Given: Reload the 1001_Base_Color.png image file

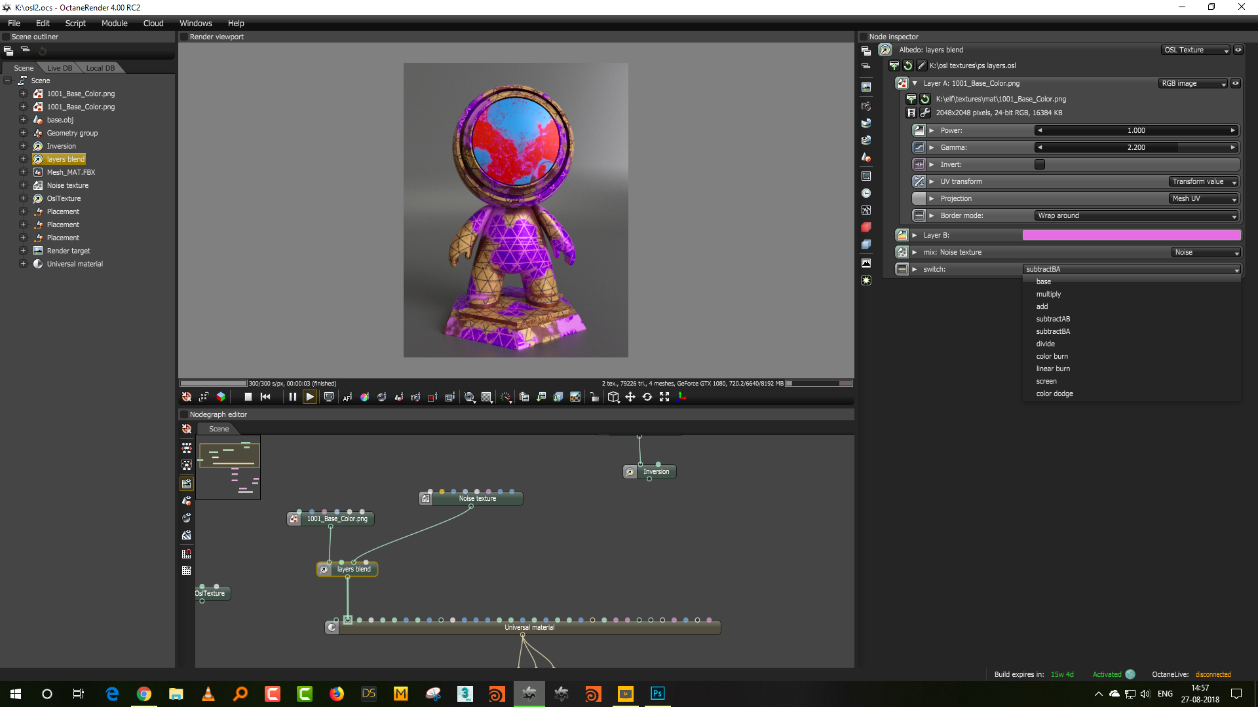Looking at the screenshot, I should click(x=925, y=99).
